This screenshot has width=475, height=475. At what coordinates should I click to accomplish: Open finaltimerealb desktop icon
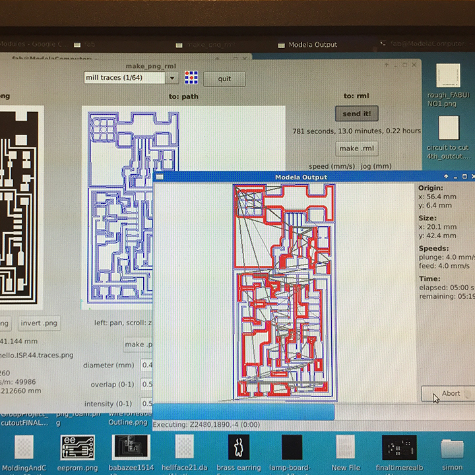[399, 453]
